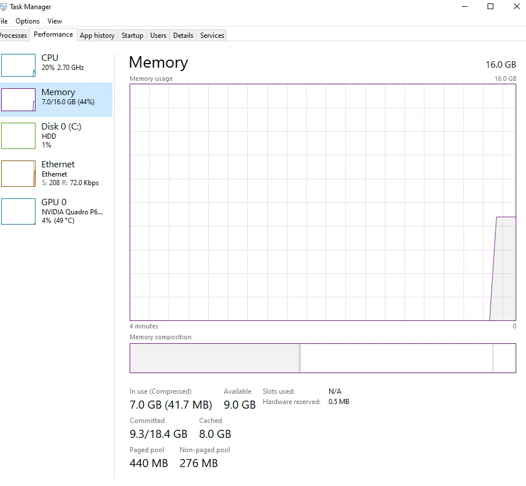Minimize the Task Manager window
526x486 pixels.
[x=464, y=7]
